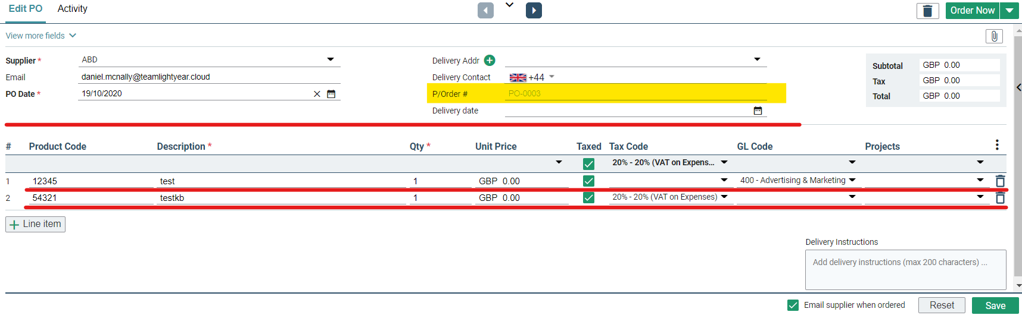Image resolution: width=1022 pixels, height=315 pixels.
Task: Open the PO Date calendar picker
Action: click(331, 94)
